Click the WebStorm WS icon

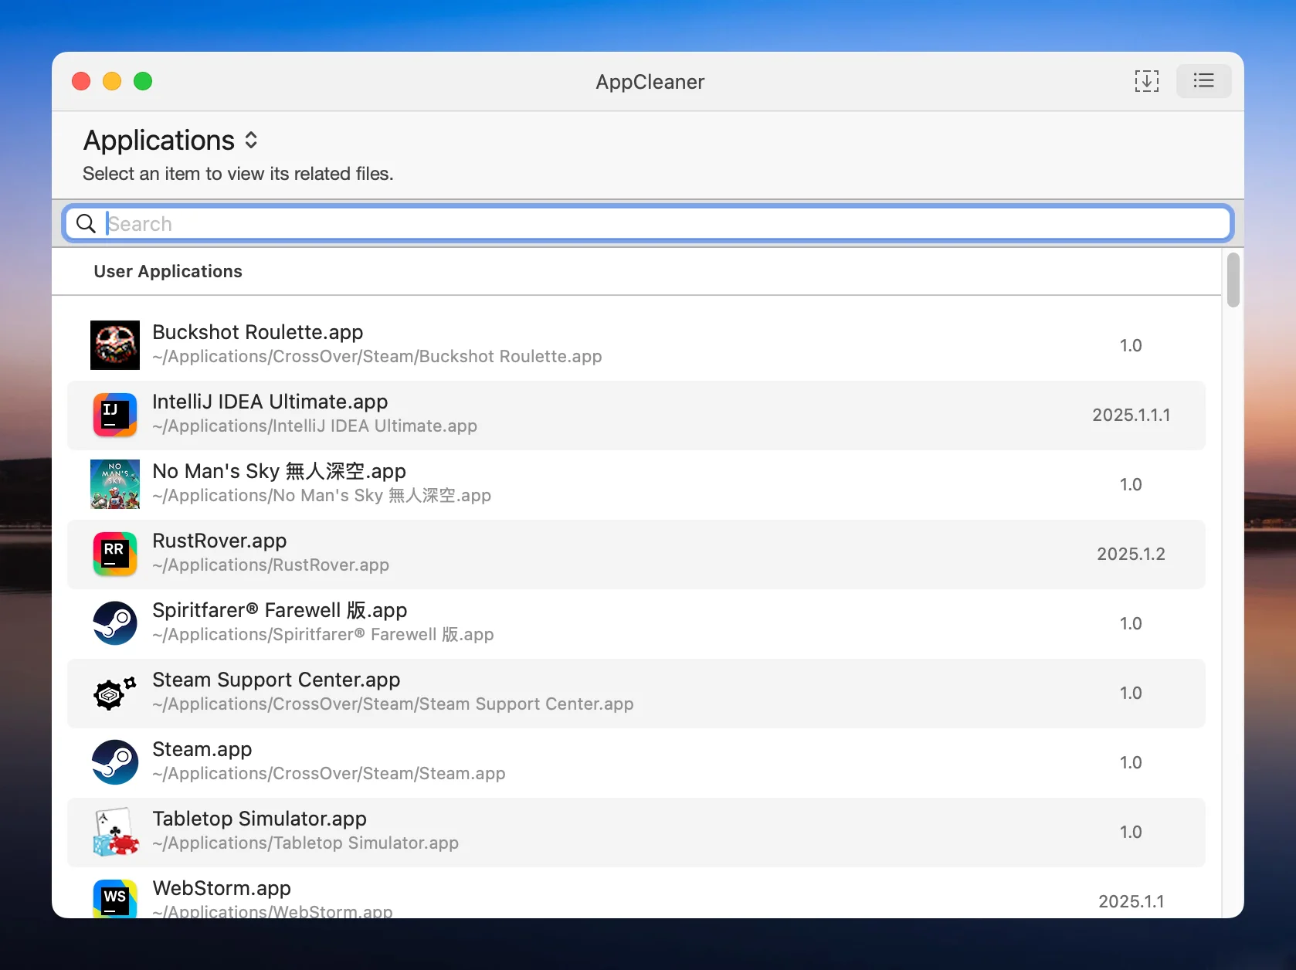tap(115, 899)
